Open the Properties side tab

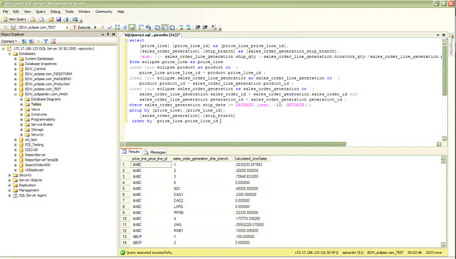[x=452, y=44]
